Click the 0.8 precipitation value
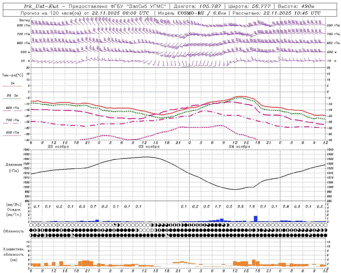The image size is (341, 273). [x=286, y=206]
